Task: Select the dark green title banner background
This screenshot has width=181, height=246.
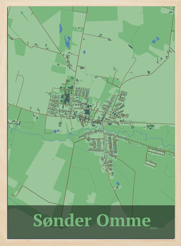Action: [x=91, y=222]
